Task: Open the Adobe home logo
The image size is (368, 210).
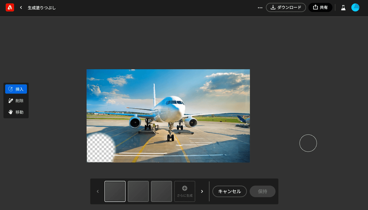Action: tap(10, 7)
